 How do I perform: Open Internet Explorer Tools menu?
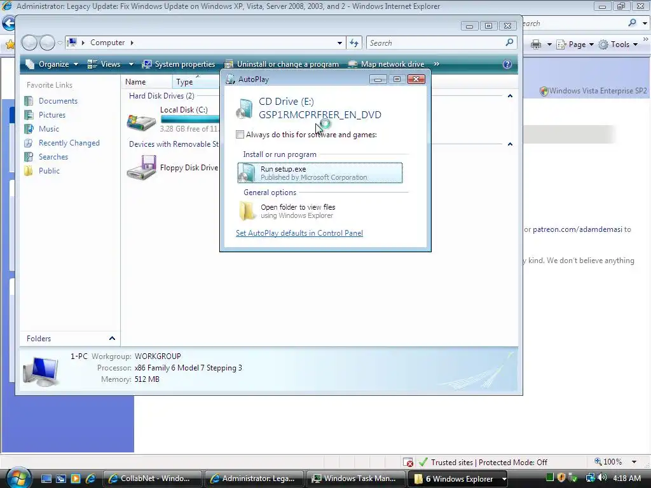coord(618,44)
